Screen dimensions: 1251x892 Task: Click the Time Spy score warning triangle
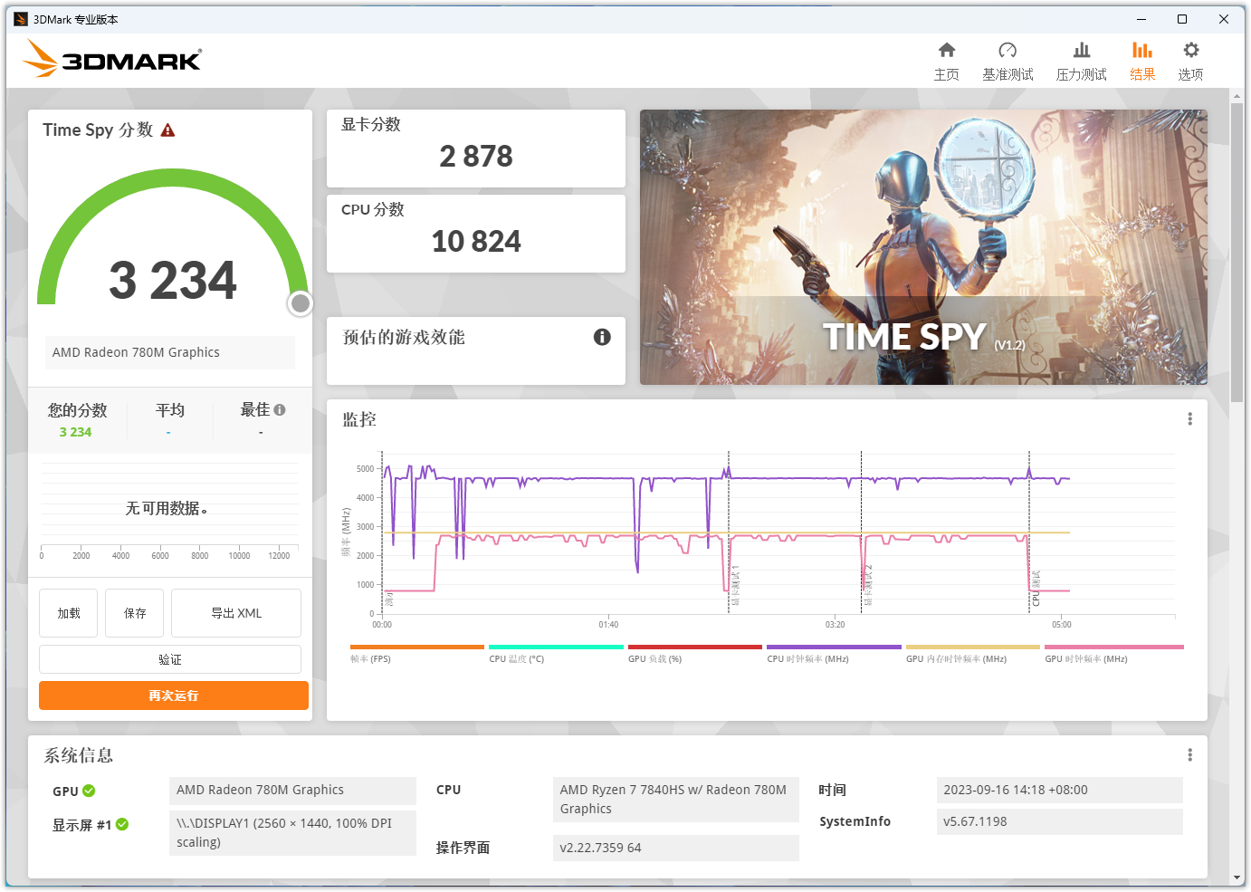click(x=167, y=130)
